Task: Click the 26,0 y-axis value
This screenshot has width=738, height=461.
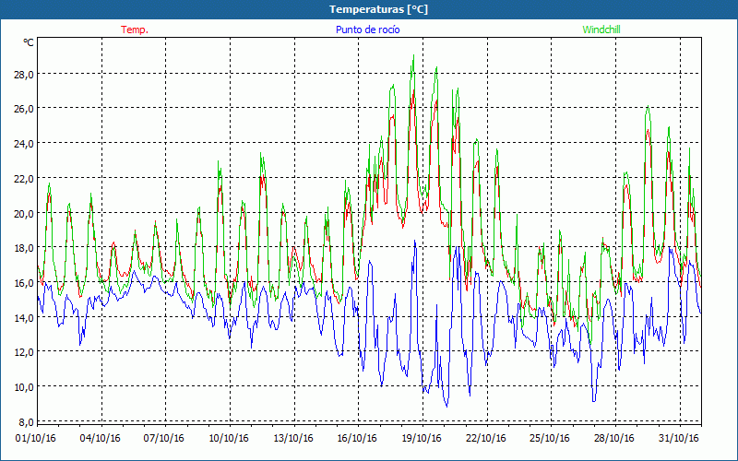Action: click(x=23, y=109)
